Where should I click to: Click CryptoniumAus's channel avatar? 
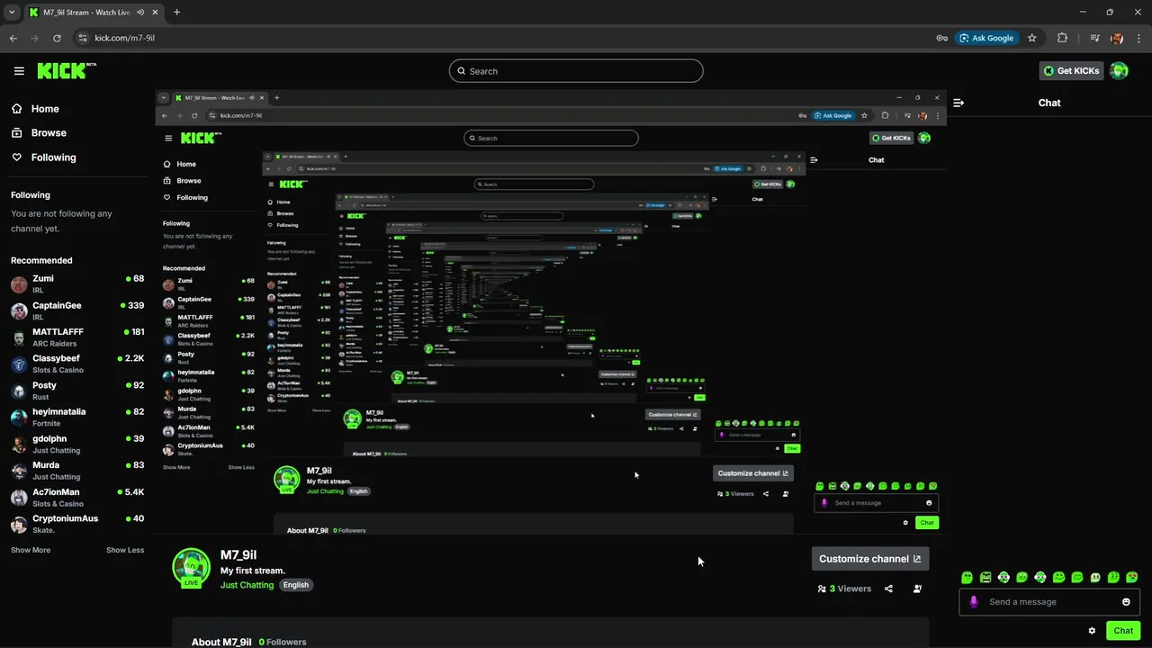click(x=19, y=525)
